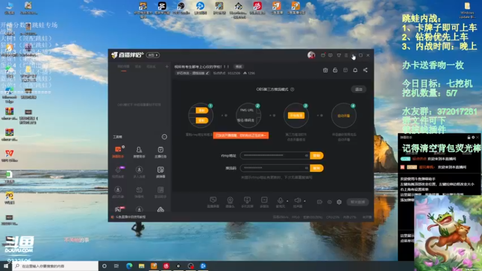Edit the stream category via pencil icon
This screenshot has width=482, height=271.
click(207, 73)
